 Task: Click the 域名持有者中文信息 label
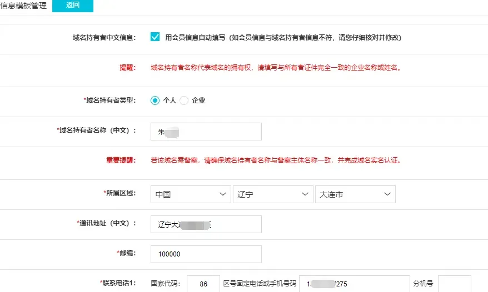[104, 38]
